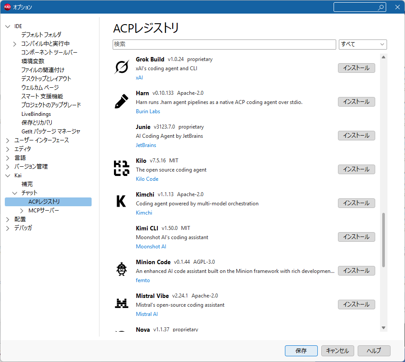Install the Grok Build agent

pyautogui.click(x=356, y=68)
